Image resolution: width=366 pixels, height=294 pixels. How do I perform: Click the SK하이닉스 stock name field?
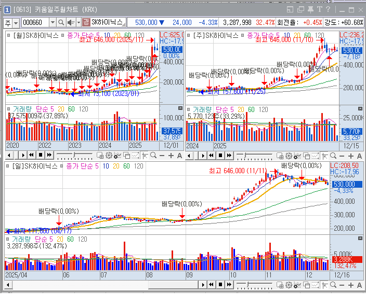107,22
